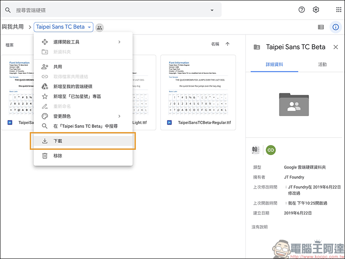The height and width of the screenshot is (259, 345).
Task: Click the trash can icon
Action: click(x=45, y=156)
